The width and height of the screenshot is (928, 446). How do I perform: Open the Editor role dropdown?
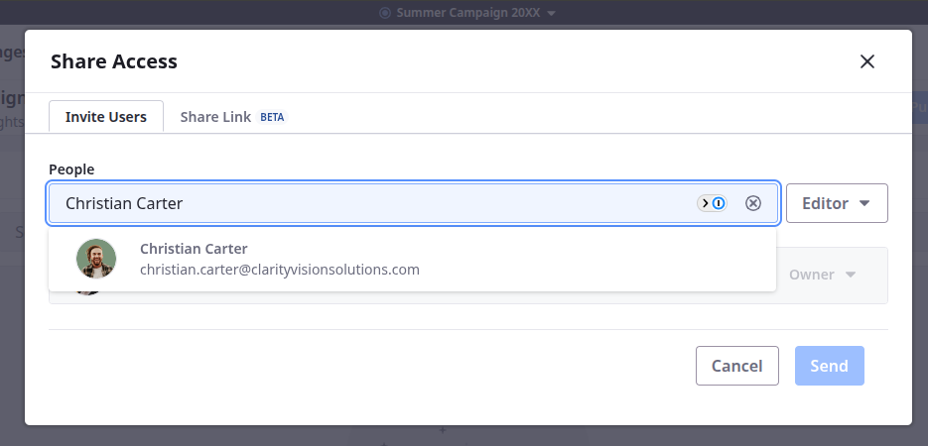click(836, 203)
